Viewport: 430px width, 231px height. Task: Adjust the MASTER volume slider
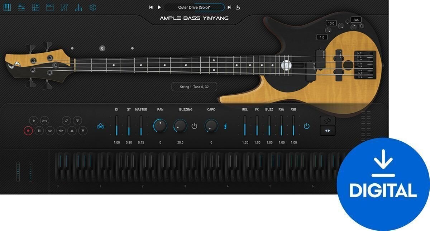[141, 126]
